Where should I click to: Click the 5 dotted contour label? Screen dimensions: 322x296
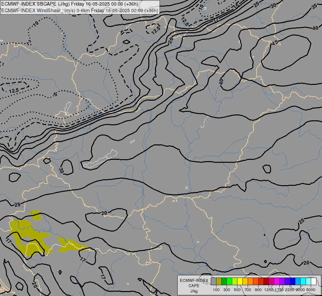pos(55,94)
